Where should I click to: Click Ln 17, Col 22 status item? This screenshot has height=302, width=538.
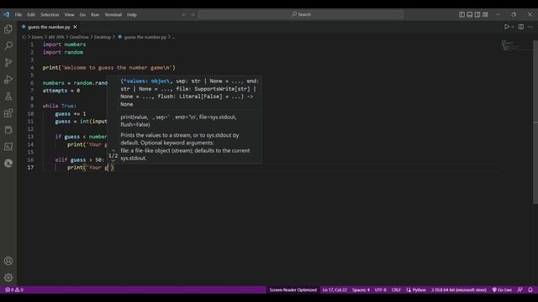point(335,289)
